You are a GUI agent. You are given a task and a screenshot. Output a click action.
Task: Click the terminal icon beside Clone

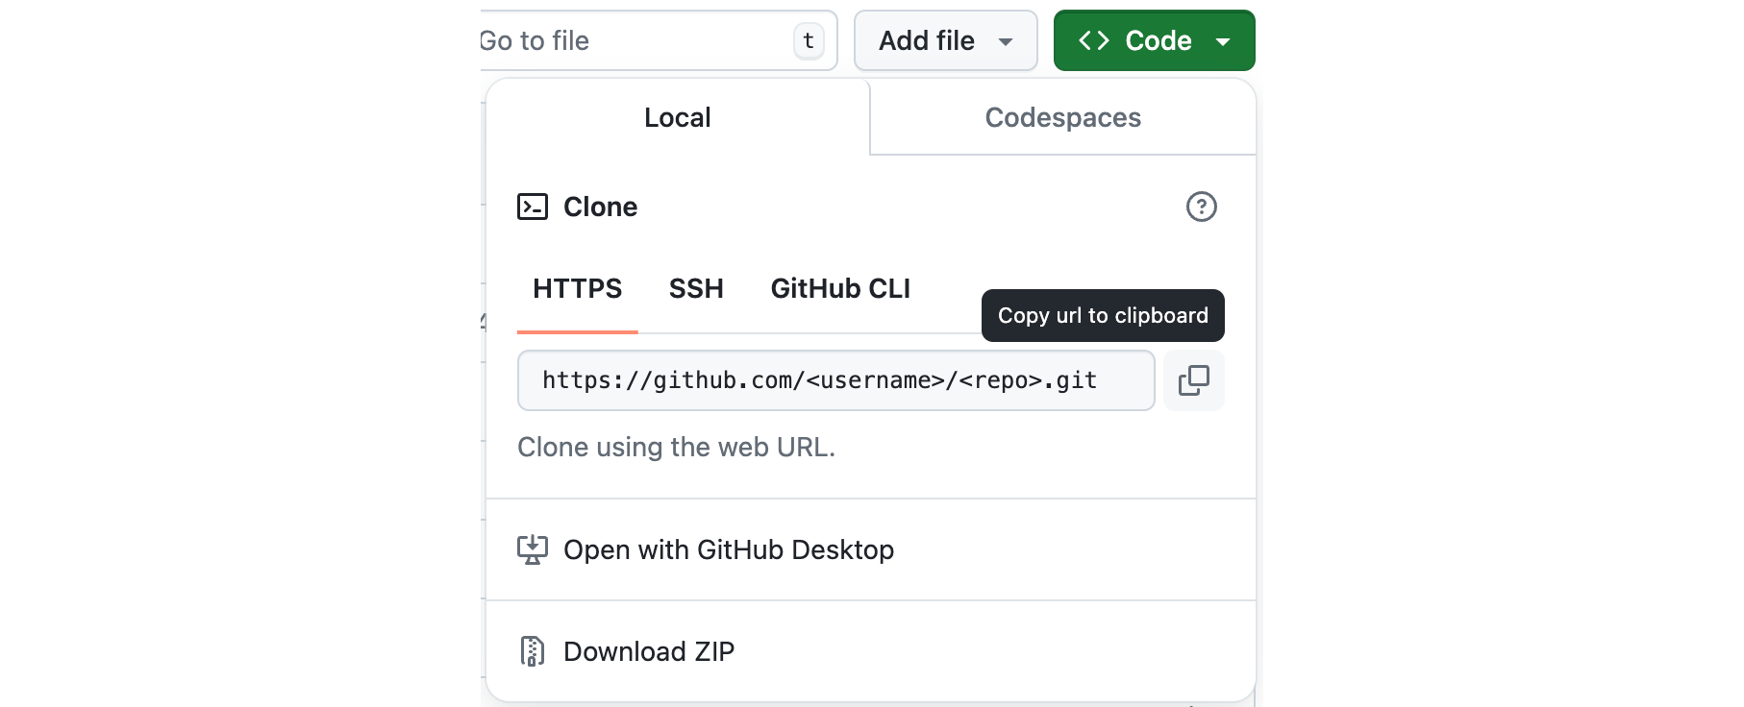[x=533, y=207]
